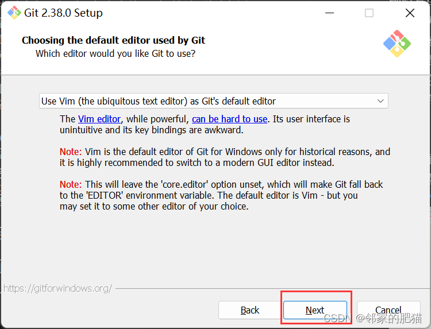The image size is (431, 329).
Task: Click the note about 'core.editor' option unset
Action: 221,195
